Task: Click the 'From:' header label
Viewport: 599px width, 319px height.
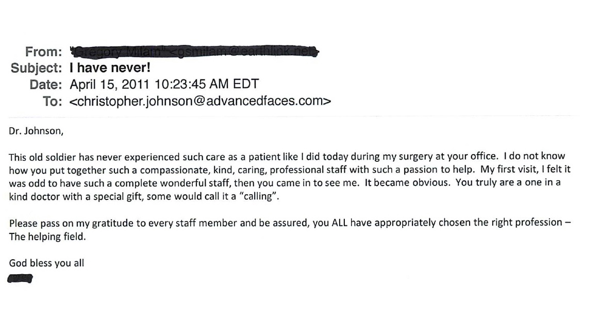Action: point(43,52)
